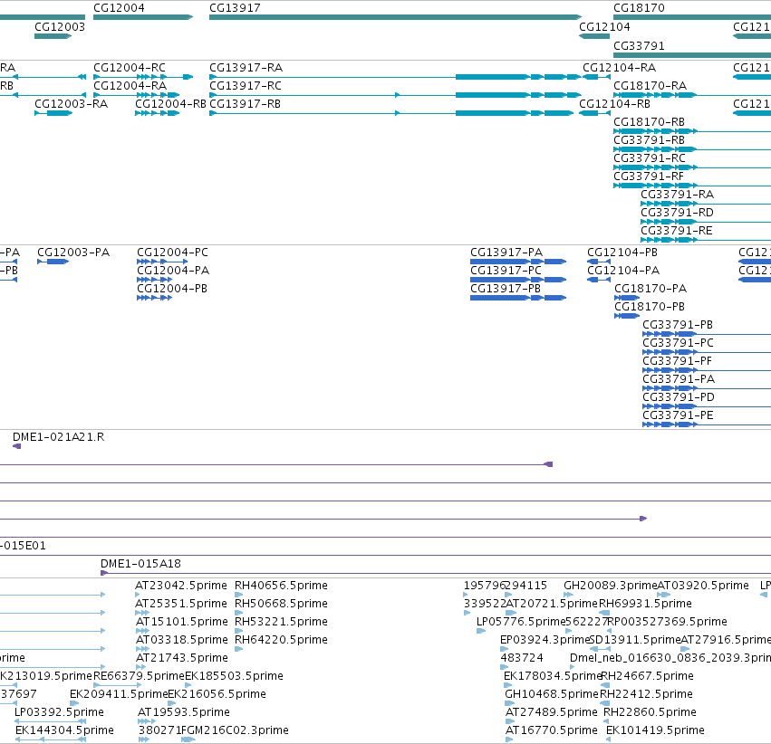The width and height of the screenshot is (771, 744).
Task: Click EST label GH20089.3prime
Action: coord(611,586)
